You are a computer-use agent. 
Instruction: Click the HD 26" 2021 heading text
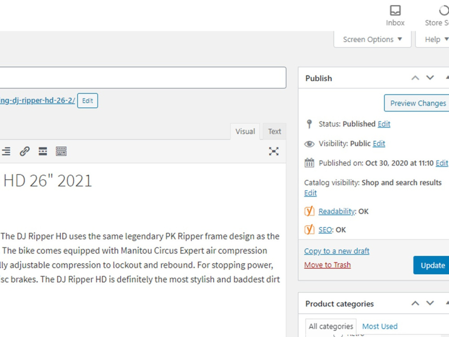click(48, 181)
